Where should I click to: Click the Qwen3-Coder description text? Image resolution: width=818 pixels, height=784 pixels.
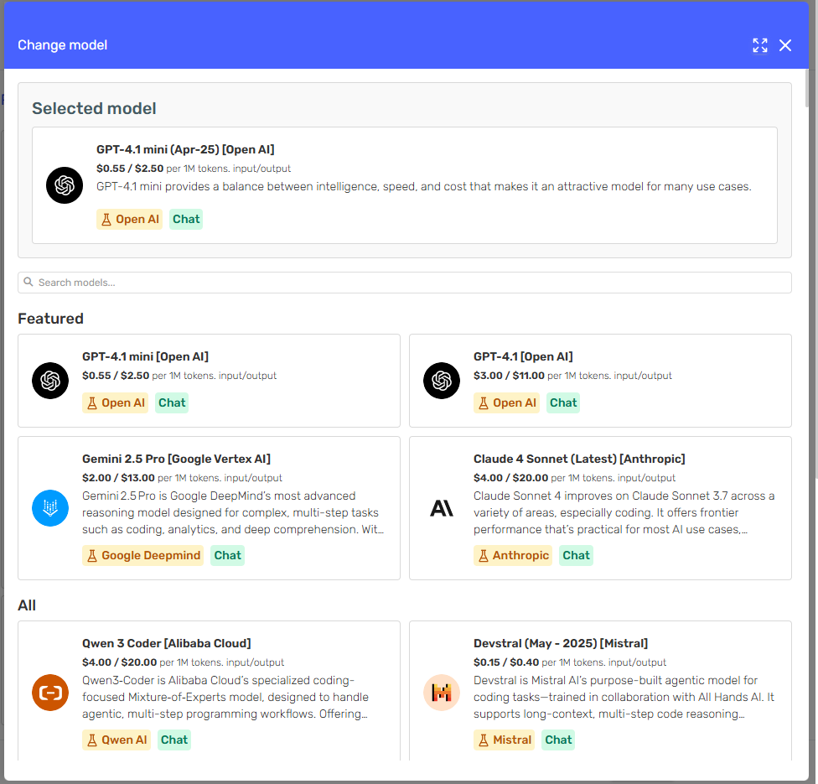[225, 698]
